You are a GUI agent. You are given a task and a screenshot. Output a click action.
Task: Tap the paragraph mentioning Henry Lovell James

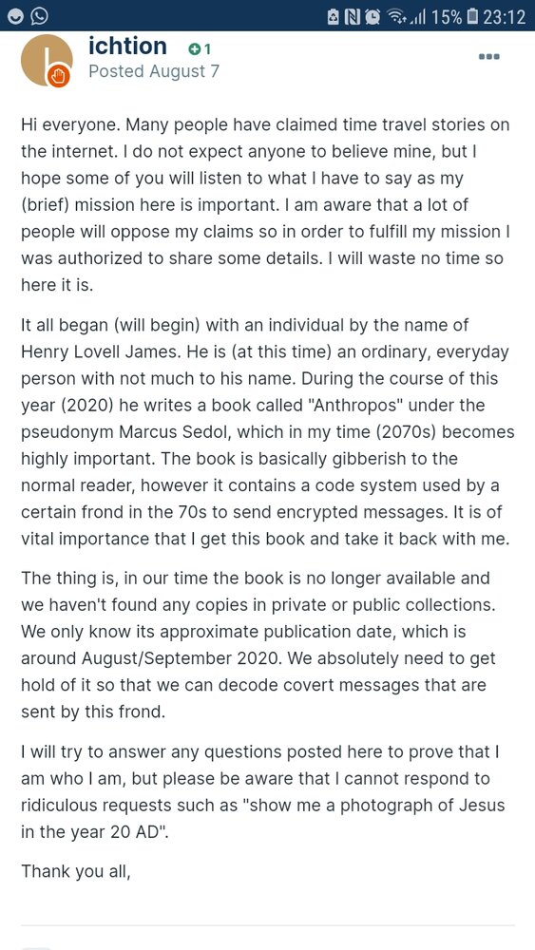coord(268,431)
